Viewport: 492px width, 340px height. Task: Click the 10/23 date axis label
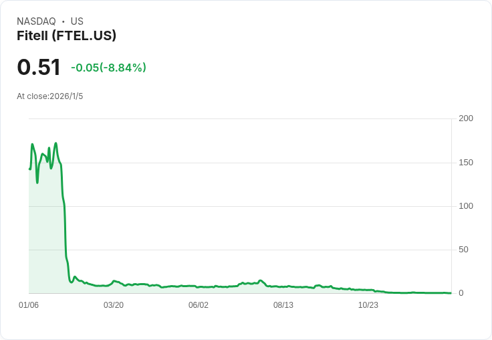pos(368,305)
